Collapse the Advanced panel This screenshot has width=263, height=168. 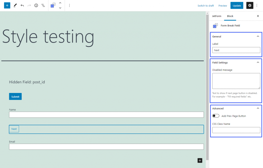click(258, 108)
